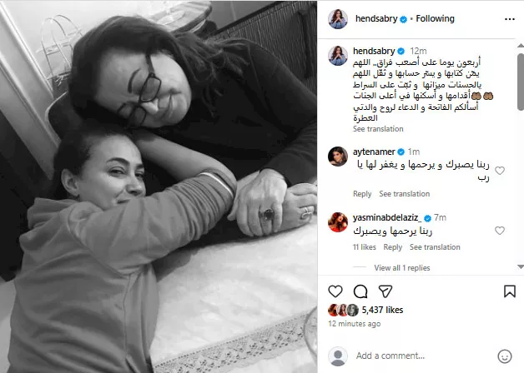Like the post with the heart icon
Screen dimensions: 524x373
(x=335, y=291)
